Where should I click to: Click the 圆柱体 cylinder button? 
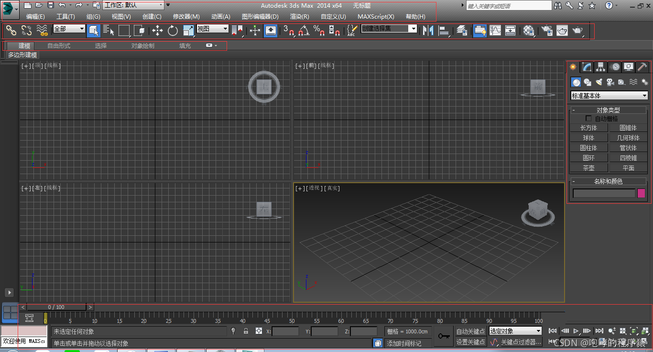[589, 148]
